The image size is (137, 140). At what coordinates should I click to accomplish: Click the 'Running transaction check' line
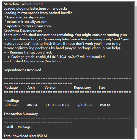click(x=28, y=52)
